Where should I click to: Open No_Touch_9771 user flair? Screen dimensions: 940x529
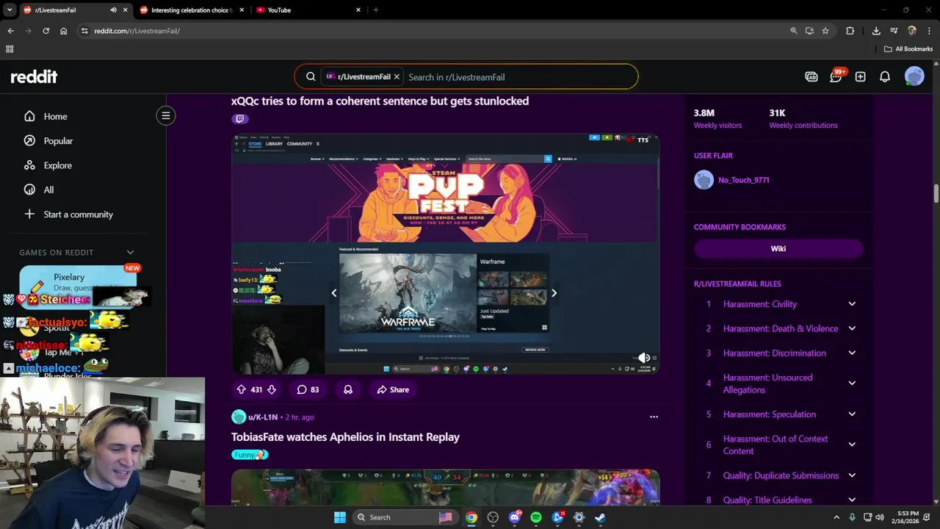point(744,180)
